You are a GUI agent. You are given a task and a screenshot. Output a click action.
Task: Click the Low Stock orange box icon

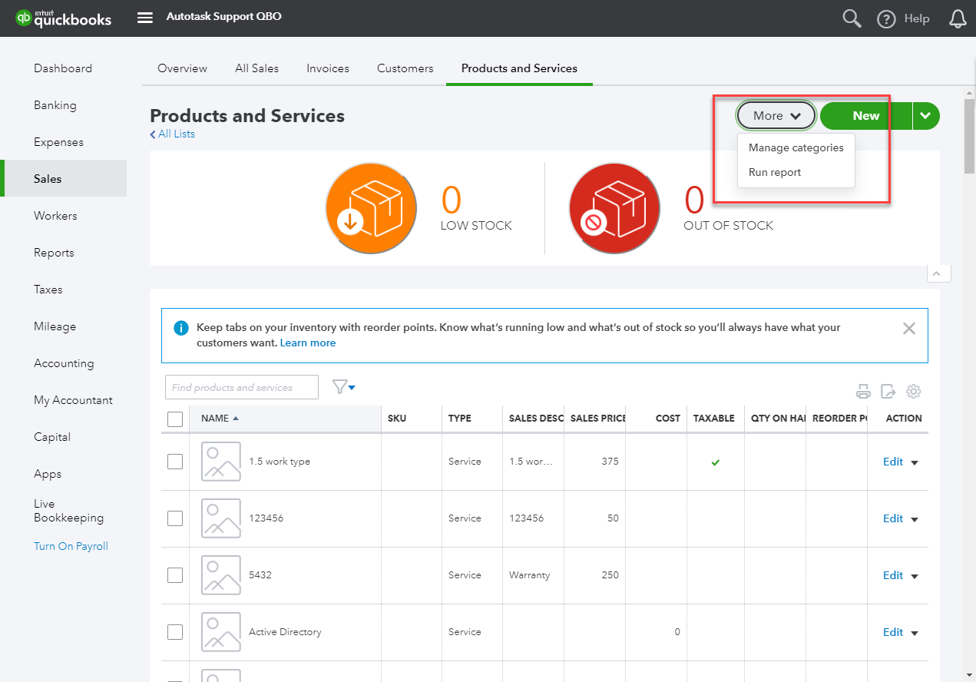click(x=371, y=208)
